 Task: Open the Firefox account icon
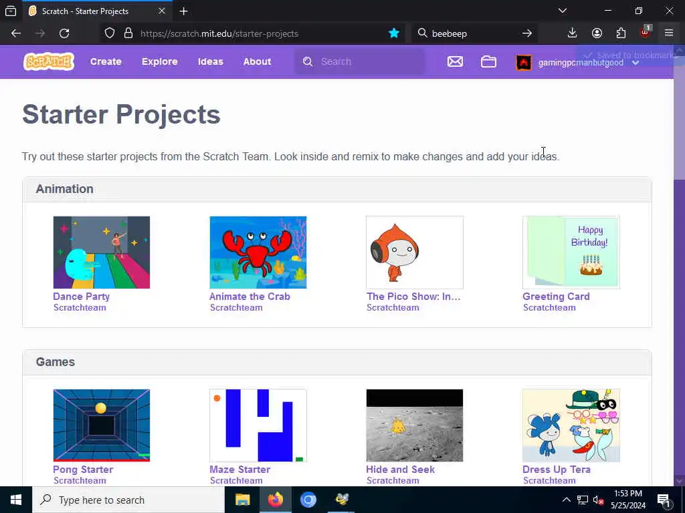click(597, 33)
